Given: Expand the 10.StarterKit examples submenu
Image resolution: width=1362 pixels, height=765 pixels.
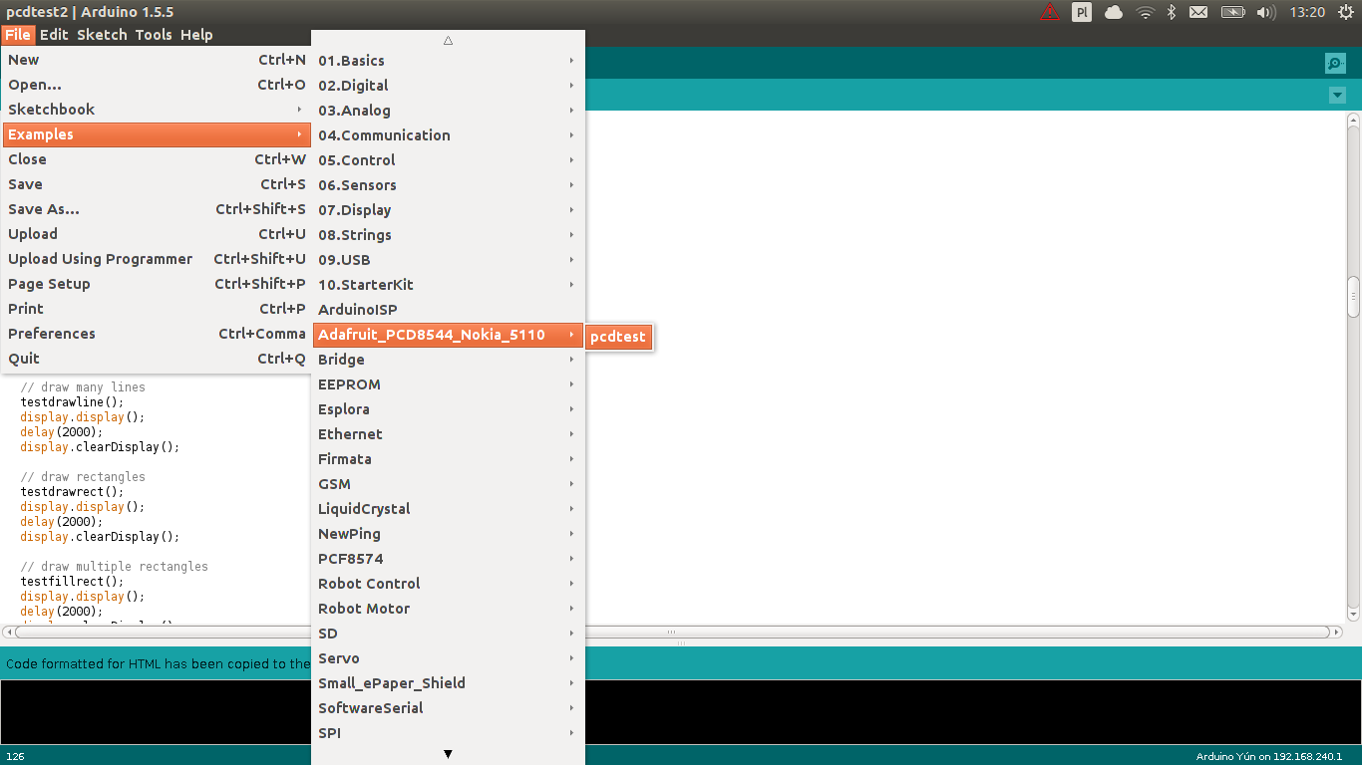Looking at the screenshot, I should point(448,285).
